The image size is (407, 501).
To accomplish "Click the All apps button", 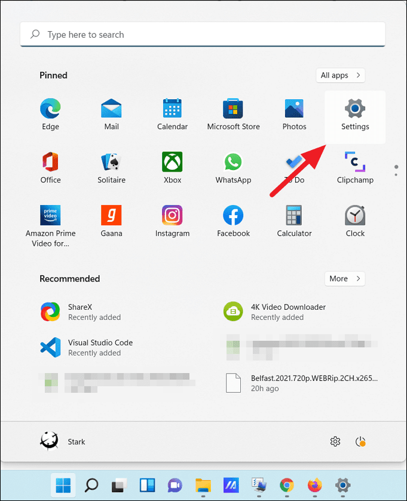I will pos(341,75).
